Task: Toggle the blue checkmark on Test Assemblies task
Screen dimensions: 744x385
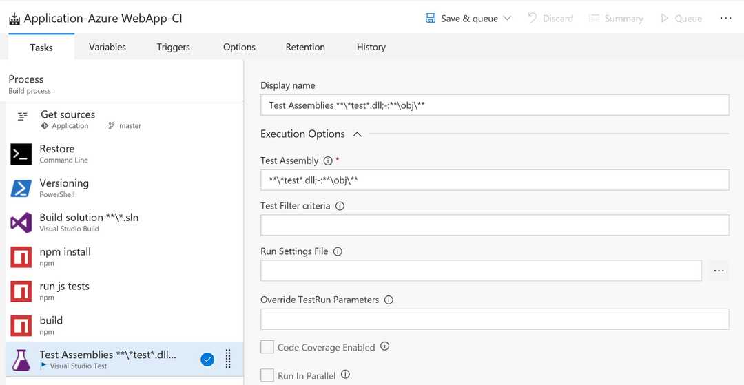Action: (x=207, y=359)
